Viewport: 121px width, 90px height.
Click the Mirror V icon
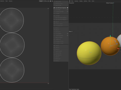tap(54, 30)
